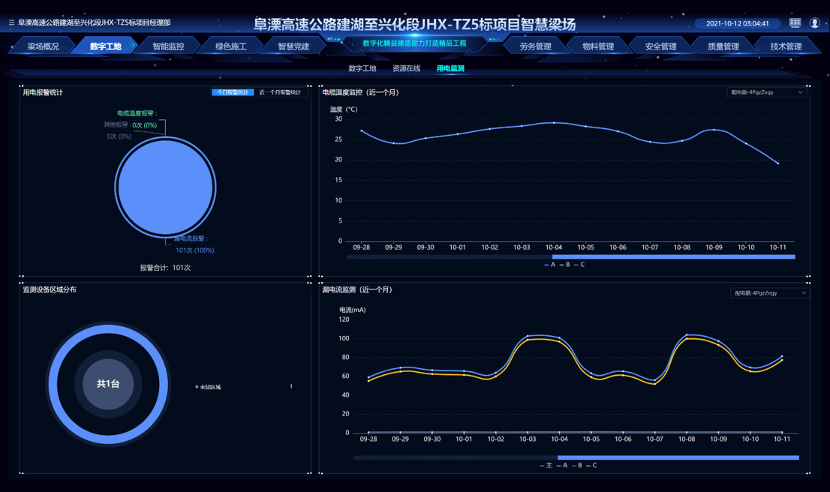Toggle series C in leakage current legend

[x=591, y=466]
